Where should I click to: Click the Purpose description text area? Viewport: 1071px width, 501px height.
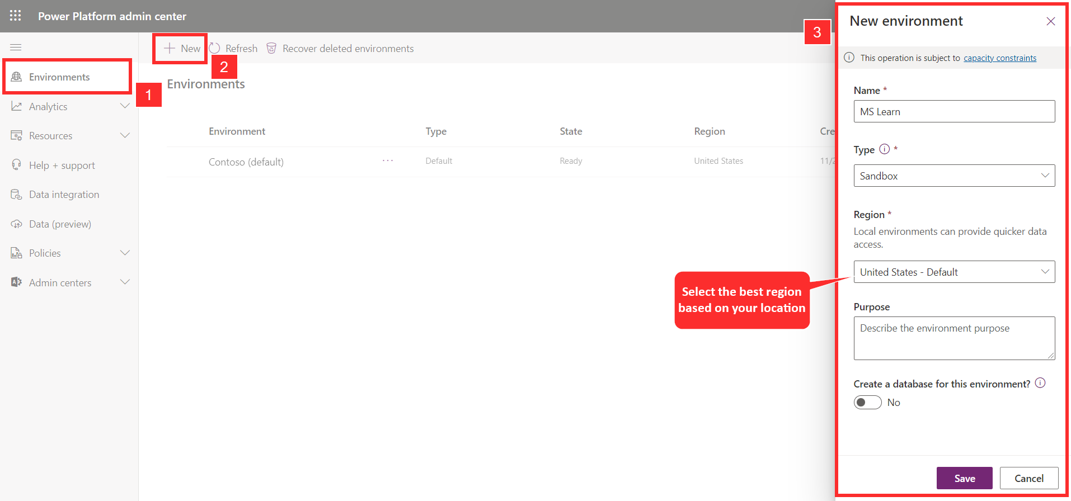[x=954, y=338]
